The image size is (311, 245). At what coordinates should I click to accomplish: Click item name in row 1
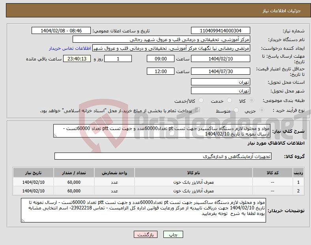click(193, 182)
